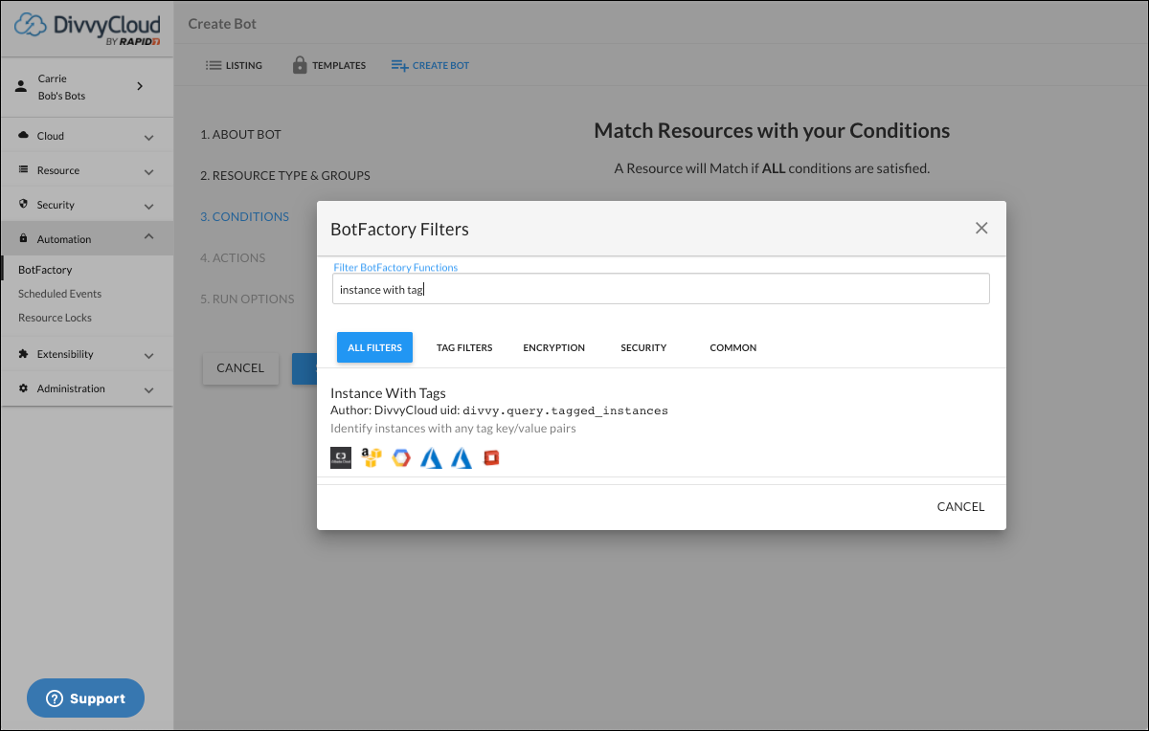The width and height of the screenshot is (1149, 731).
Task: Click the Azure icon beside the red OpenStack icon
Action: [462, 457]
